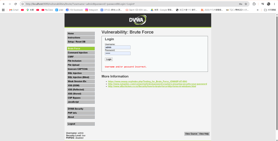The width and height of the screenshot is (278, 141).
Task: Click the View Help button
Action: (x=204, y=134)
